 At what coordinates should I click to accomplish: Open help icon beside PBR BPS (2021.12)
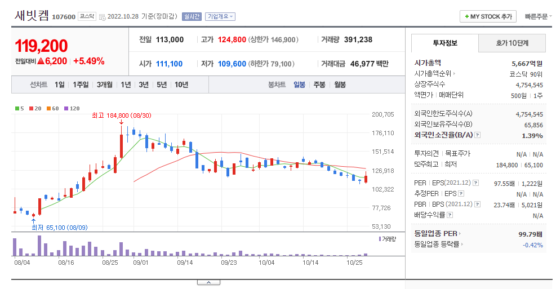point(477,204)
